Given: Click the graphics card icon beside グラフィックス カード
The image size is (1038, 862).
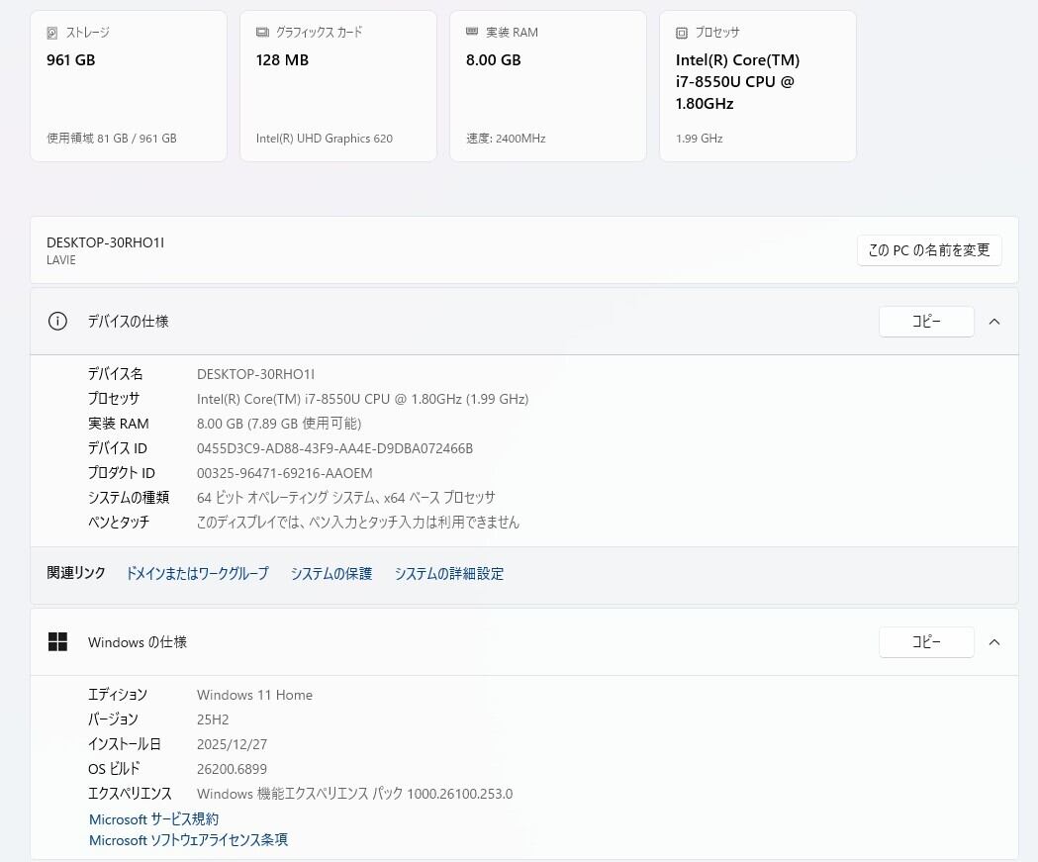Looking at the screenshot, I should (x=262, y=33).
